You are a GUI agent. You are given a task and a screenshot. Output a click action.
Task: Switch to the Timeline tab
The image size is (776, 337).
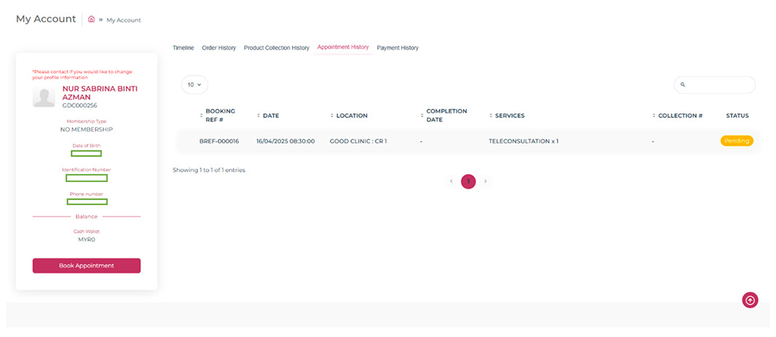click(183, 48)
